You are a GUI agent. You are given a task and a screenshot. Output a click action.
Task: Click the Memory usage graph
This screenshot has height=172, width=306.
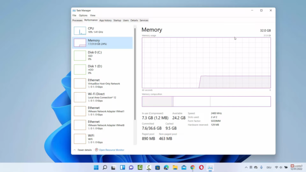point(206,63)
